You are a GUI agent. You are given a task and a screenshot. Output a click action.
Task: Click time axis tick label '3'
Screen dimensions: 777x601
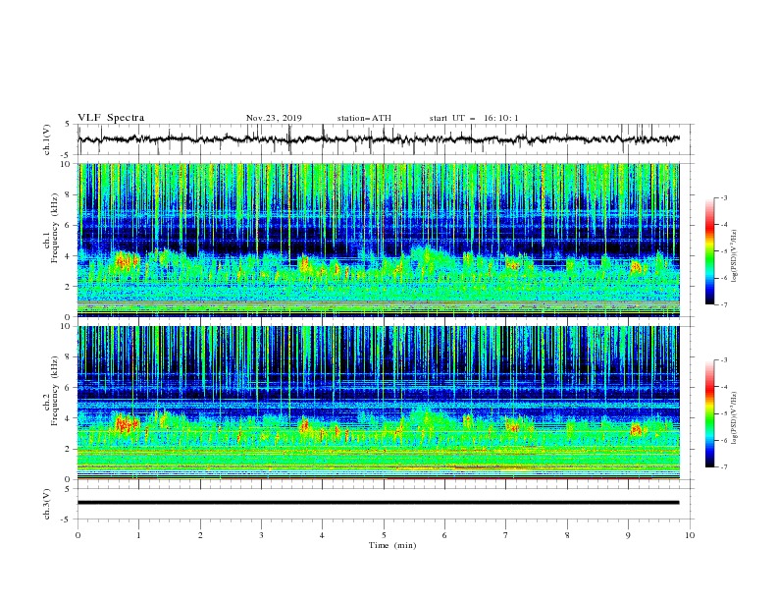point(261,535)
